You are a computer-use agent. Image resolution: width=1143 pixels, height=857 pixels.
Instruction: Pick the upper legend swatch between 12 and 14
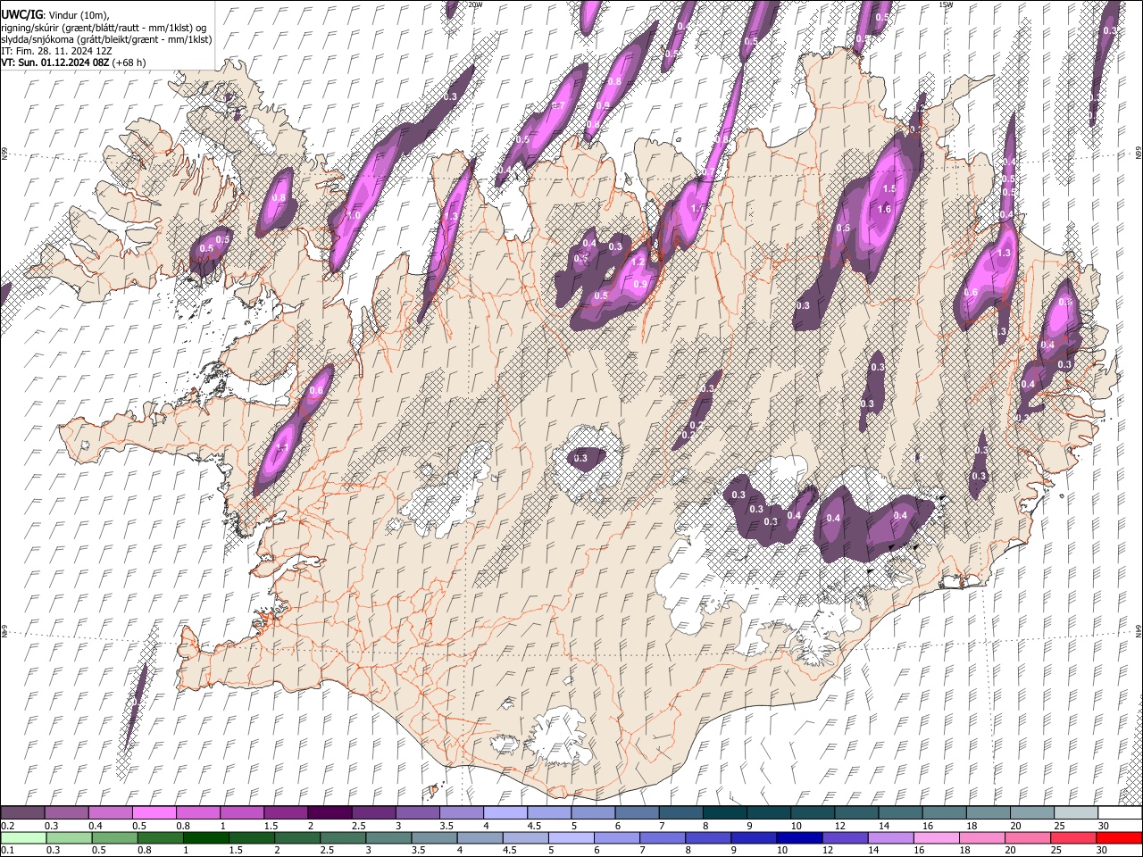(856, 812)
